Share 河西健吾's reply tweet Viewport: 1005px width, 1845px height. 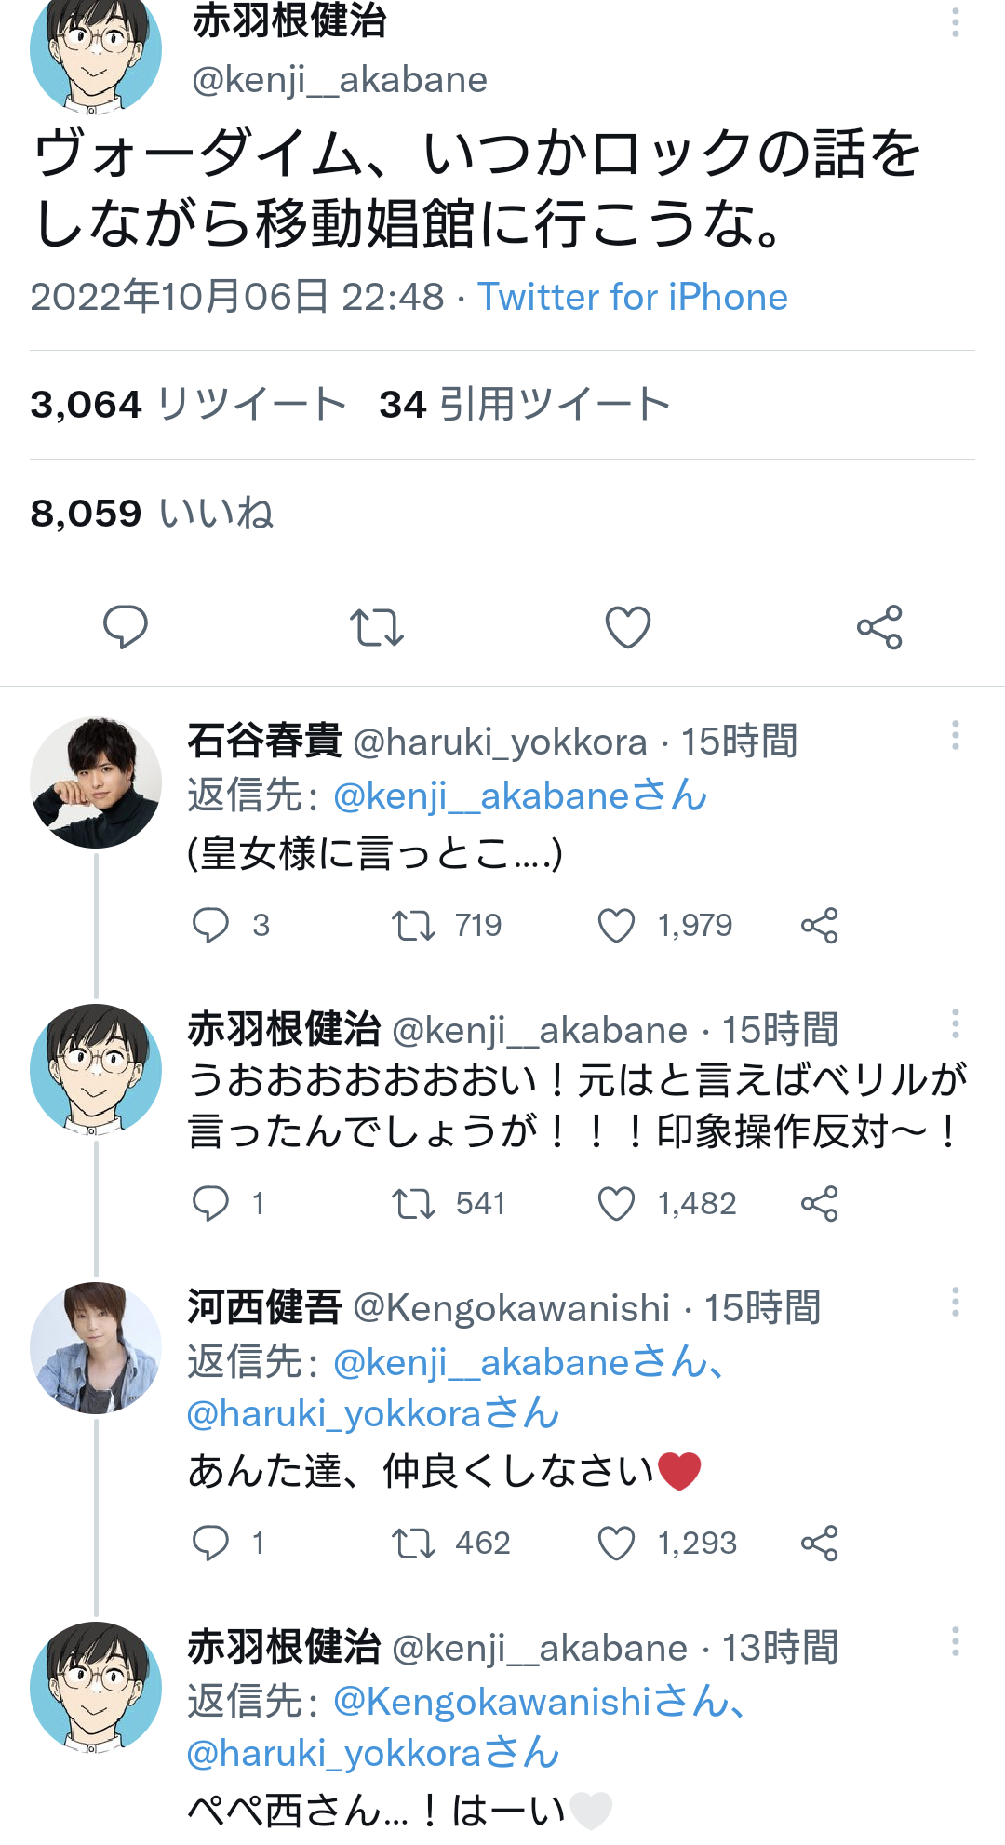pyautogui.click(x=820, y=1544)
